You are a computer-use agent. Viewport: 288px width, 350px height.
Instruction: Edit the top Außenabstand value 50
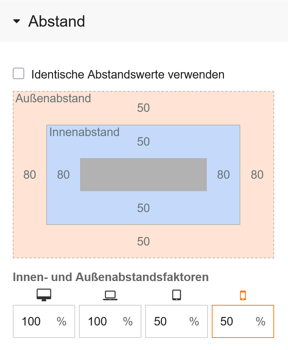(143, 108)
